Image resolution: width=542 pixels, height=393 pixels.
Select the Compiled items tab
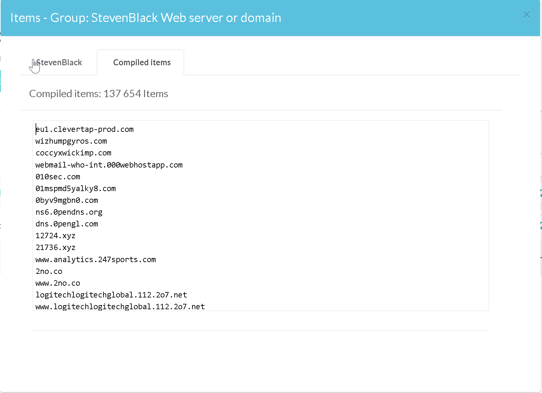point(142,63)
